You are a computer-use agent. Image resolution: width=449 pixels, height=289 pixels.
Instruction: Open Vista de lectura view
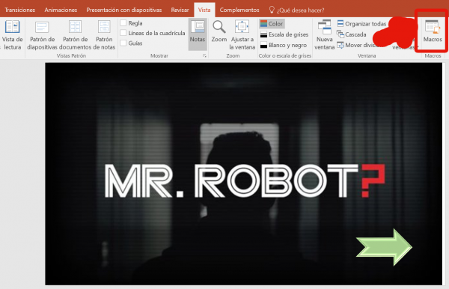(12, 35)
